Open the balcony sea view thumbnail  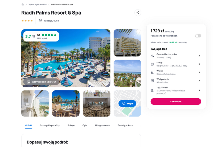(35, 103)
